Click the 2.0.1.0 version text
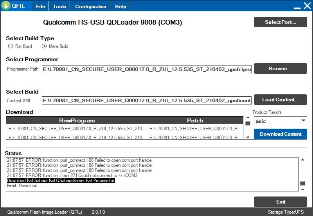313x216 pixels. [x=98, y=212]
